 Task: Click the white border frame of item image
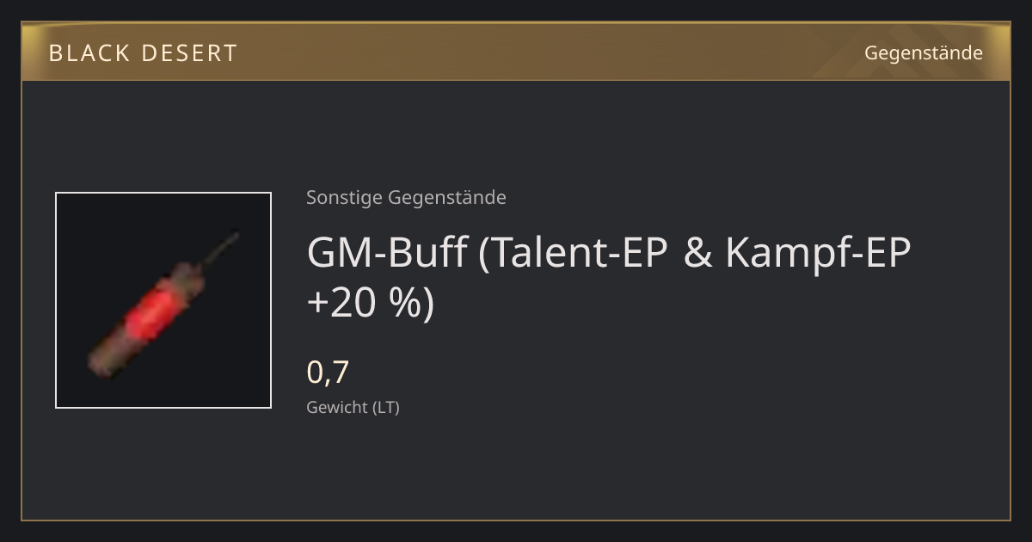[x=57, y=300]
